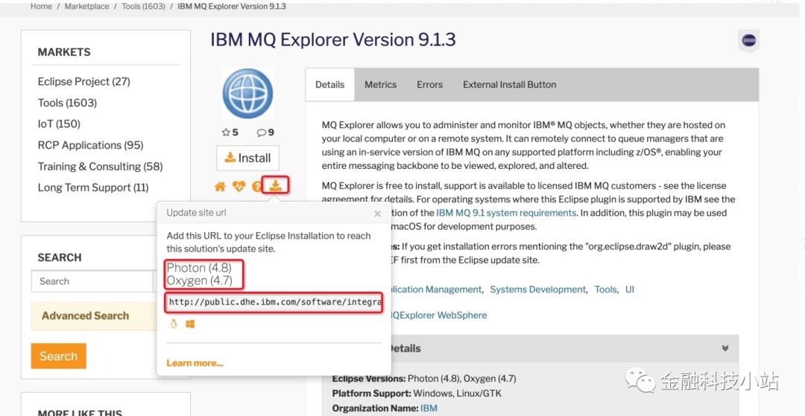Image resolution: width=805 pixels, height=416 pixels.
Task: Click the Tools category link
Action: point(605,289)
